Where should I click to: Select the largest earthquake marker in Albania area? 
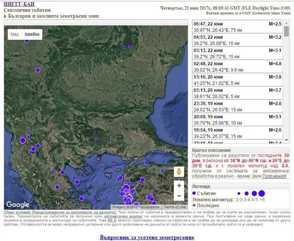click(x=23, y=140)
